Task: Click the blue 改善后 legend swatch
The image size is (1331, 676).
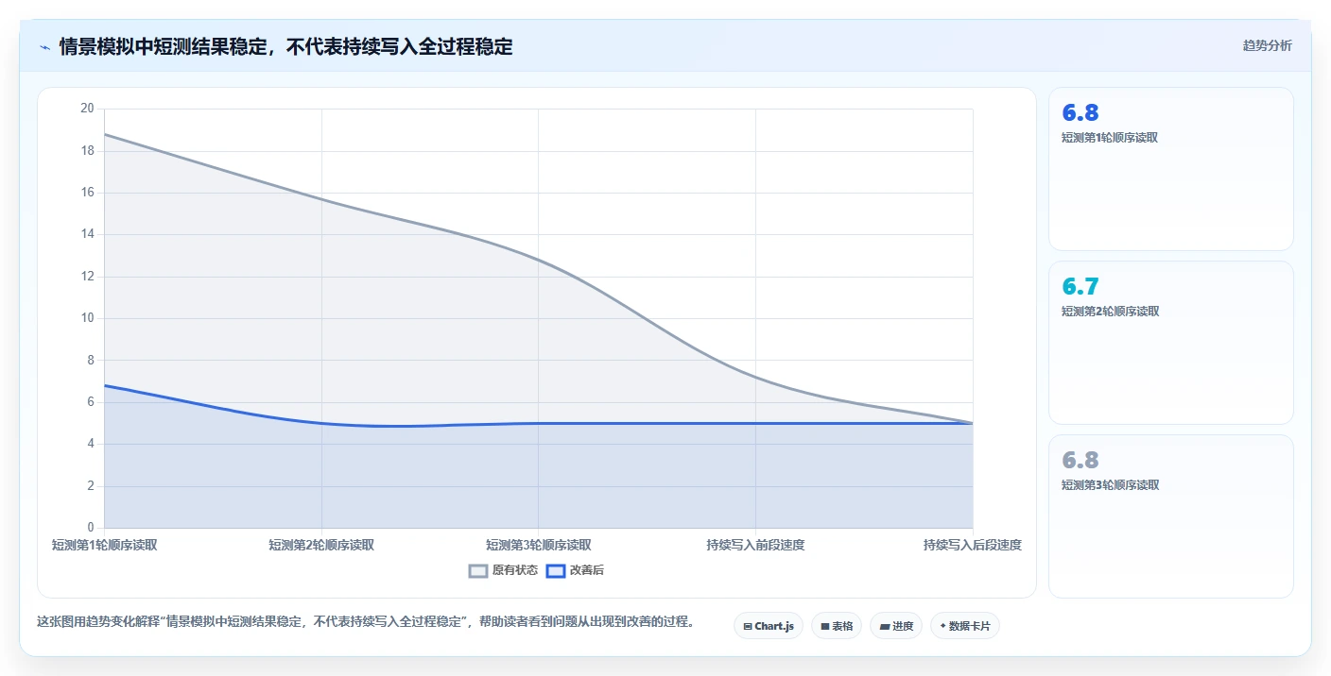Action: click(x=556, y=570)
